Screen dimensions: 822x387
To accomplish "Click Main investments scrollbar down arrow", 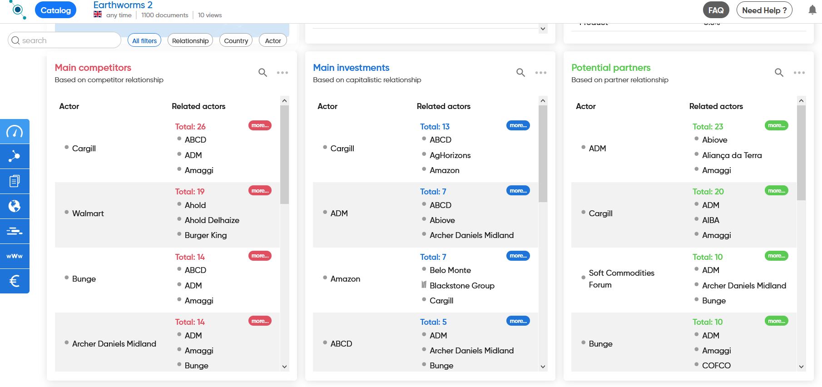I will [543, 367].
